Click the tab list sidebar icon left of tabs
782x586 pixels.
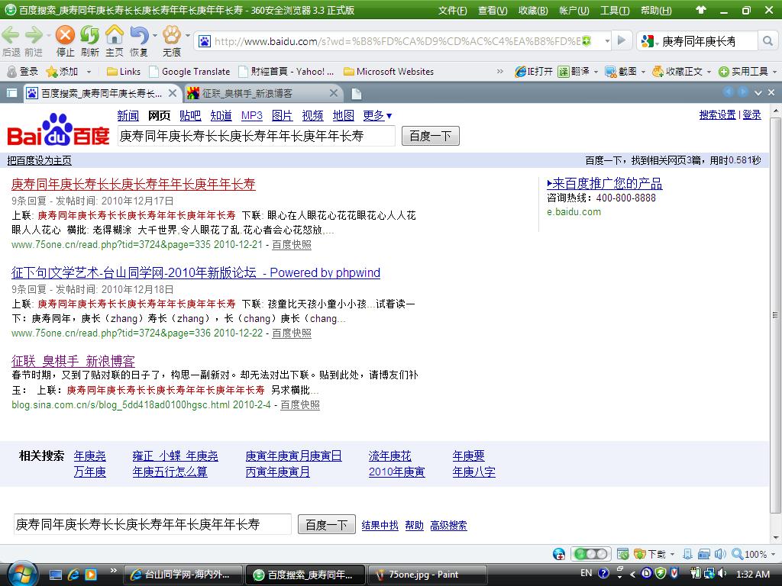(11, 93)
